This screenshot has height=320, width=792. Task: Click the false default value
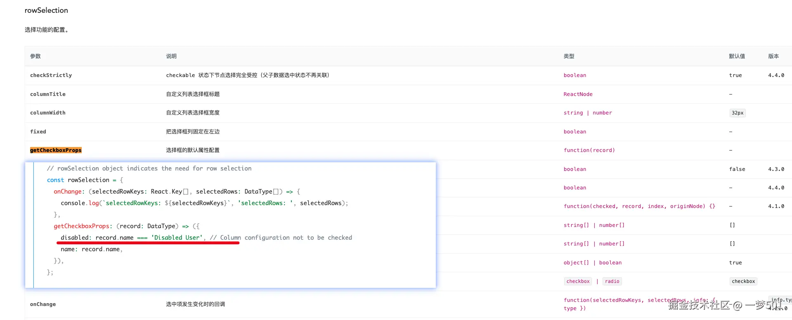point(737,169)
